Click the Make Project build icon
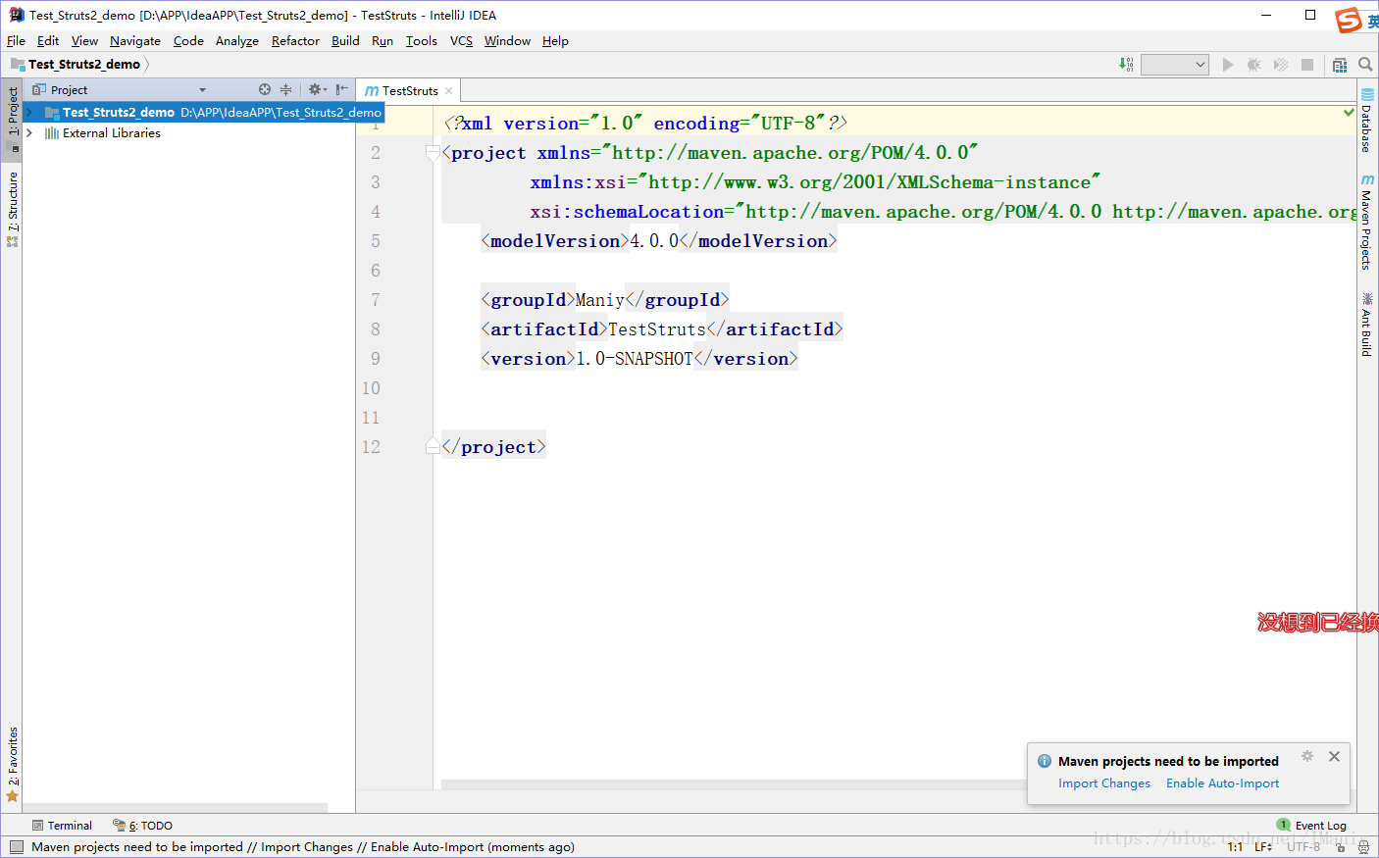This screenshot has width=1379, height=858. click(1126, 64)
